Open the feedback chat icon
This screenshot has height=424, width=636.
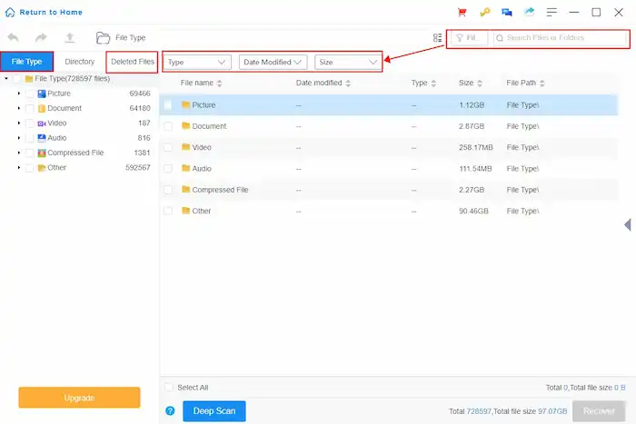coord(507,13)
